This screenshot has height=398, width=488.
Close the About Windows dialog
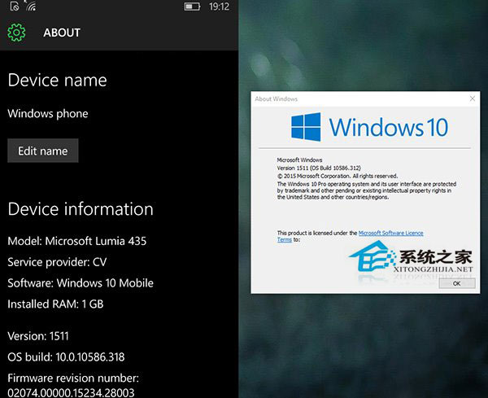click(472, 98)
